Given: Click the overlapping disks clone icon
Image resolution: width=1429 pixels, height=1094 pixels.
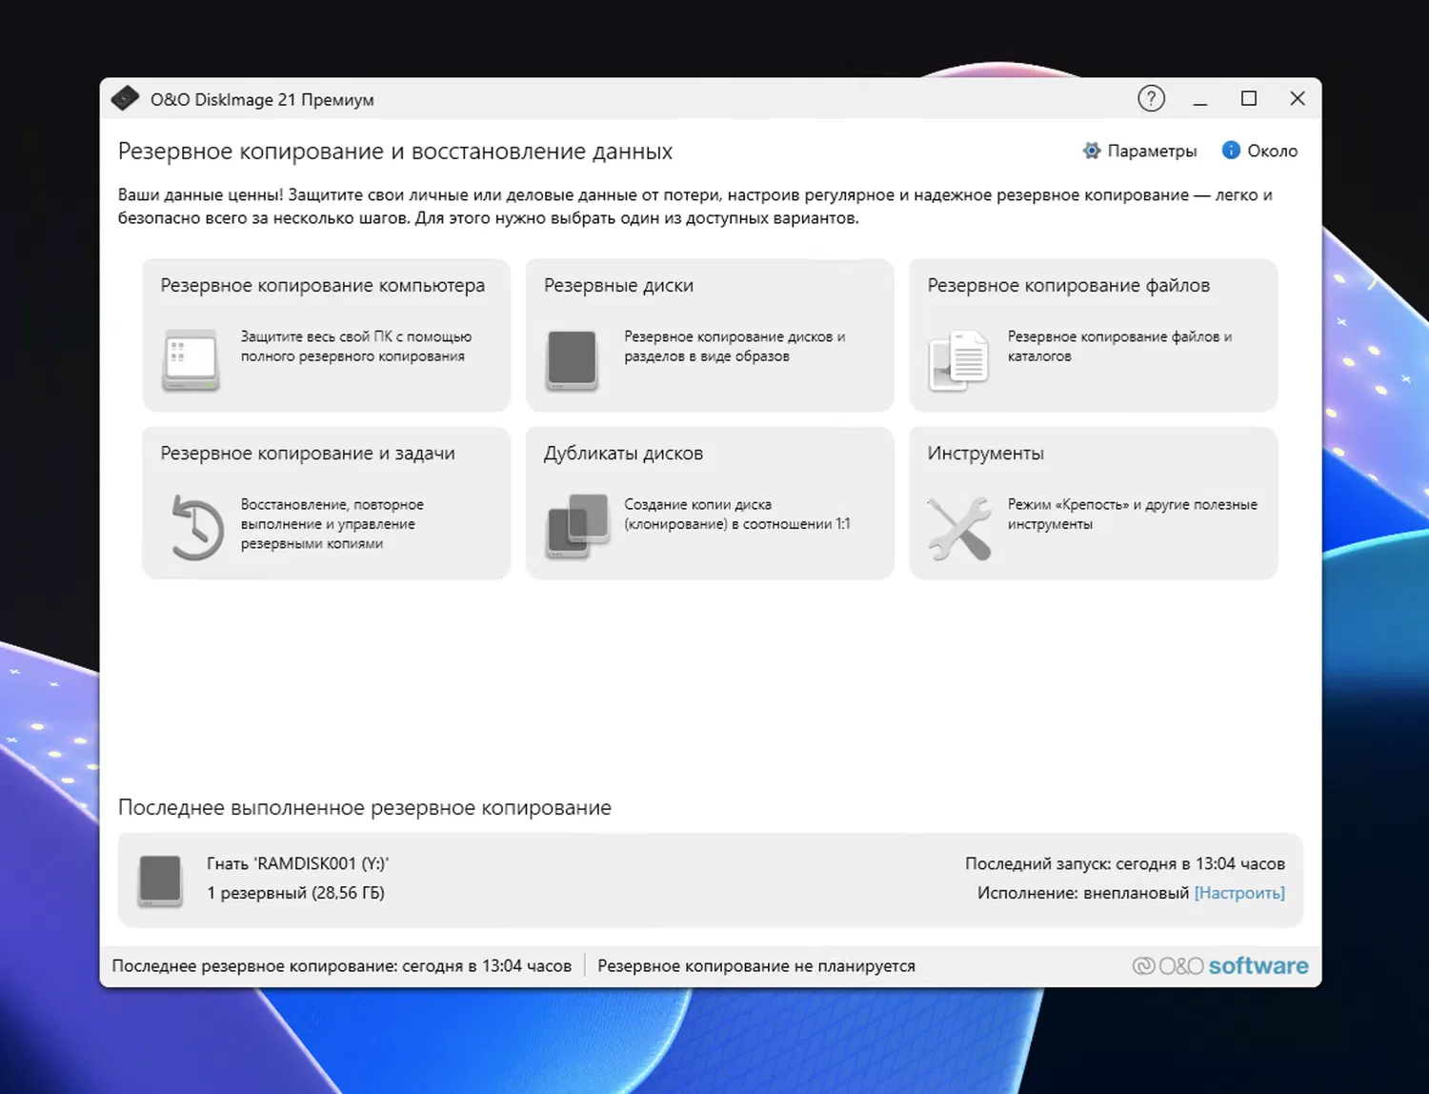Looking at the screenshot, I should pos(577,526).
